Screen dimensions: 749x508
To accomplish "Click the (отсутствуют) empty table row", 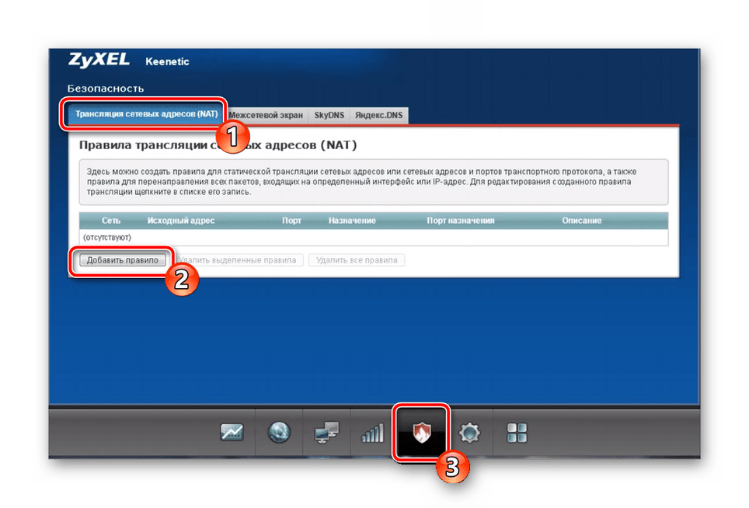I will (374, 237).
